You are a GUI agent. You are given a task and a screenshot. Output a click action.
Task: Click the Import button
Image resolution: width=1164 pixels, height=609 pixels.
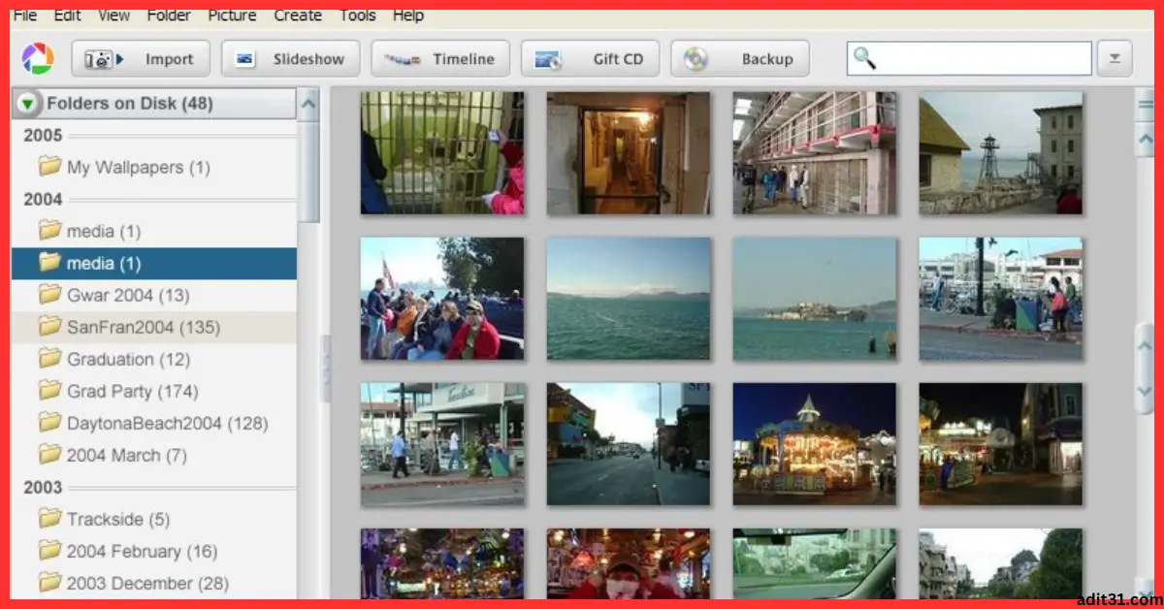(x=141, y=59)
